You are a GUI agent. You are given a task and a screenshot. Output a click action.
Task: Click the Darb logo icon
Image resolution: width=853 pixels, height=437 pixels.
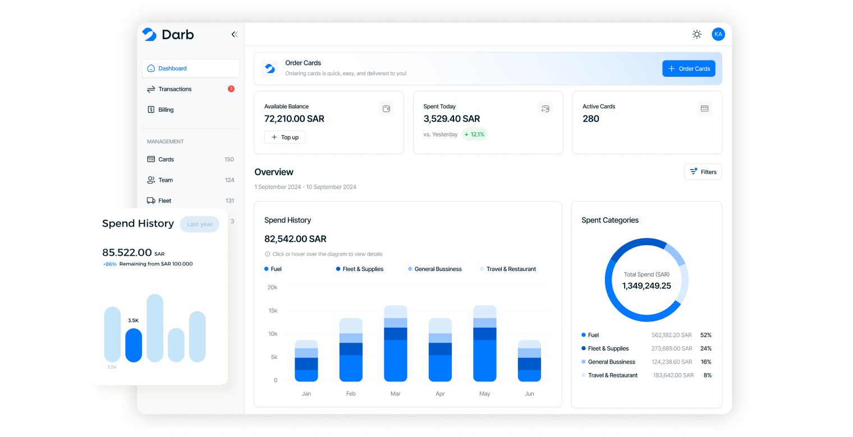pyautogui.click(x=149, y=35)
